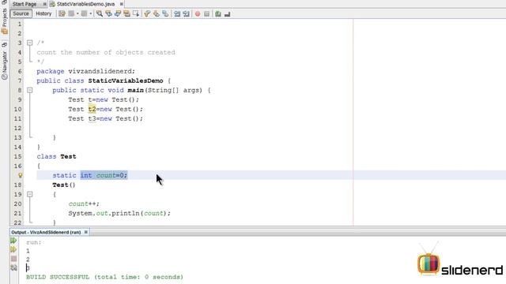Viewport: 506px width, 284px height.
Task: Click Find Next Occurrence icon
Action: coord(118,14)
